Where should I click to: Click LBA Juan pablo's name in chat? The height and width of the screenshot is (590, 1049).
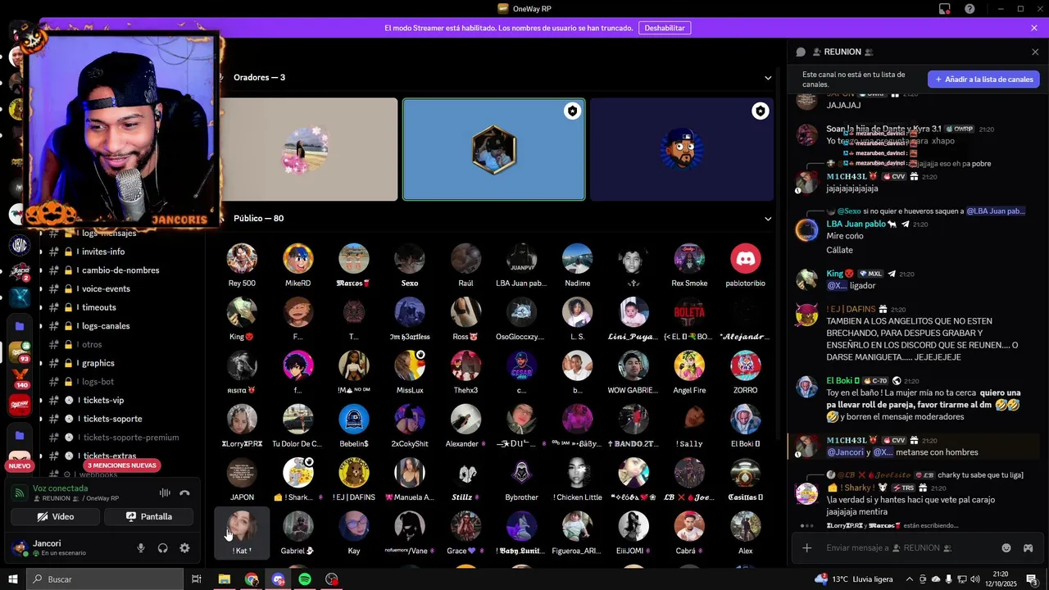[x=856, y=224]
